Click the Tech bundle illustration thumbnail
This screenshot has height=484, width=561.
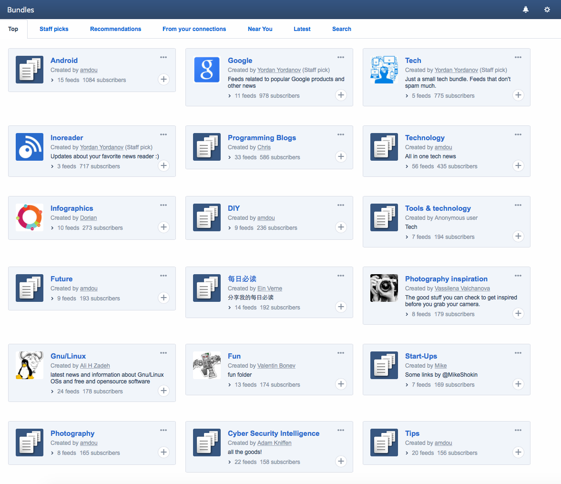coord(384,70)
